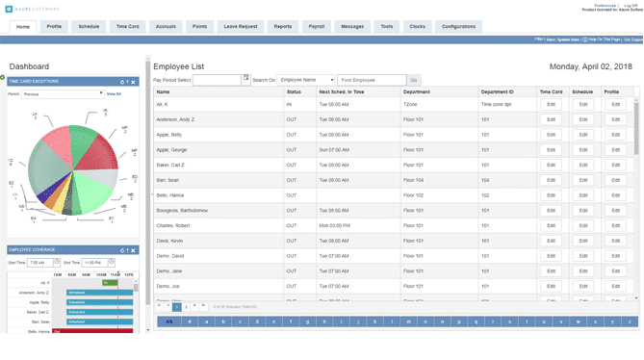Click the Go search button
644x360 pixels.
pyautogui.click(x=414, y=80)
